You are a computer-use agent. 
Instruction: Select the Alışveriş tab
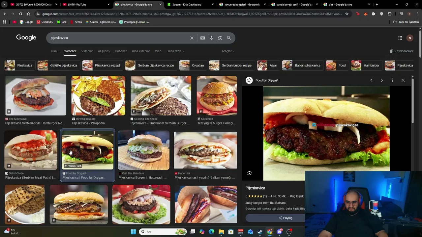click(104, 51)
